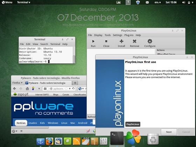Select the Linux tab on Pplware site

[x=64, y=123]
